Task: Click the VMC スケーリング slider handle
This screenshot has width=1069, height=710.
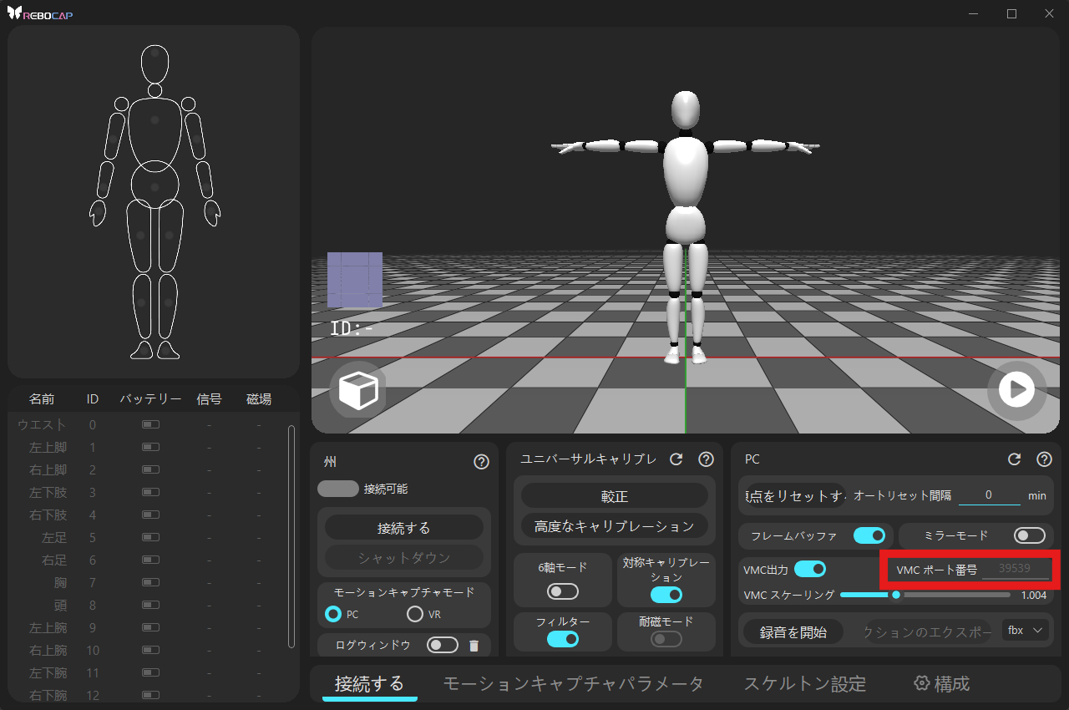Action: tap(896, 595)
